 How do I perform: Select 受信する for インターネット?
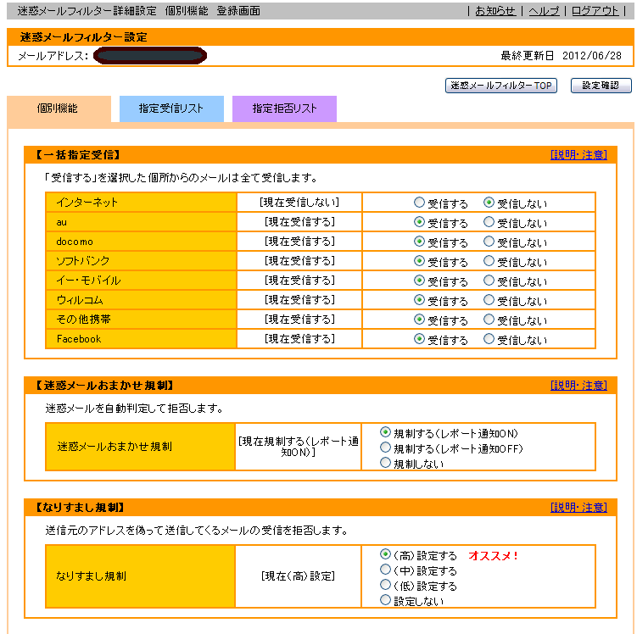pos(419,203)
